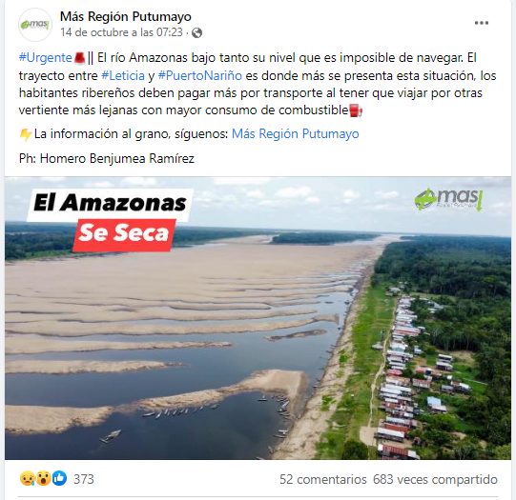Click the red siren emoji after Urgente

[x=79, y=58]
